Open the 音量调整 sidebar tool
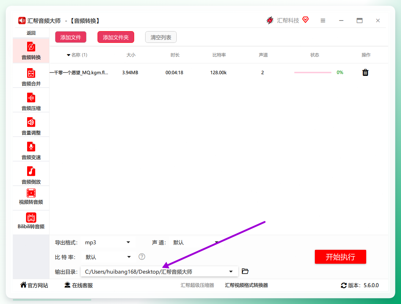This screenshot has width=401, height=304. 31,126
